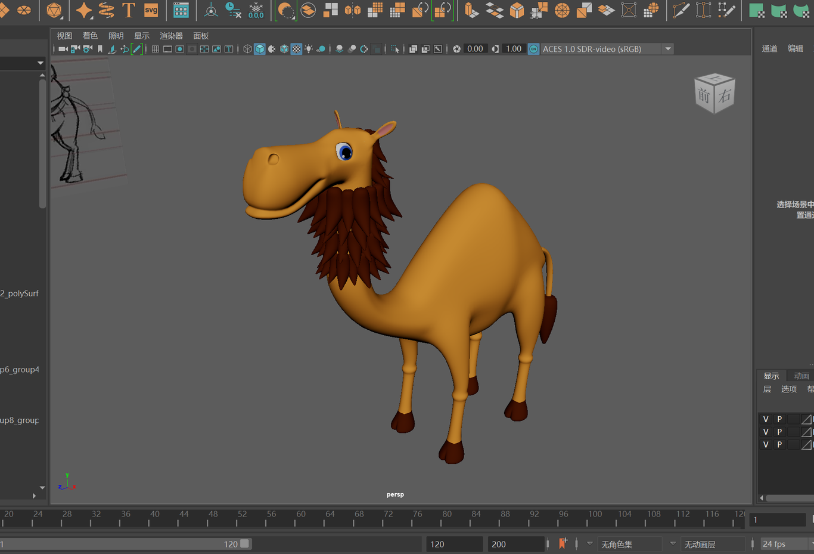The height and width of the screenshot is (554, 814).
Task: Toggle the Resolution Gate overlay
Action: 179,49
